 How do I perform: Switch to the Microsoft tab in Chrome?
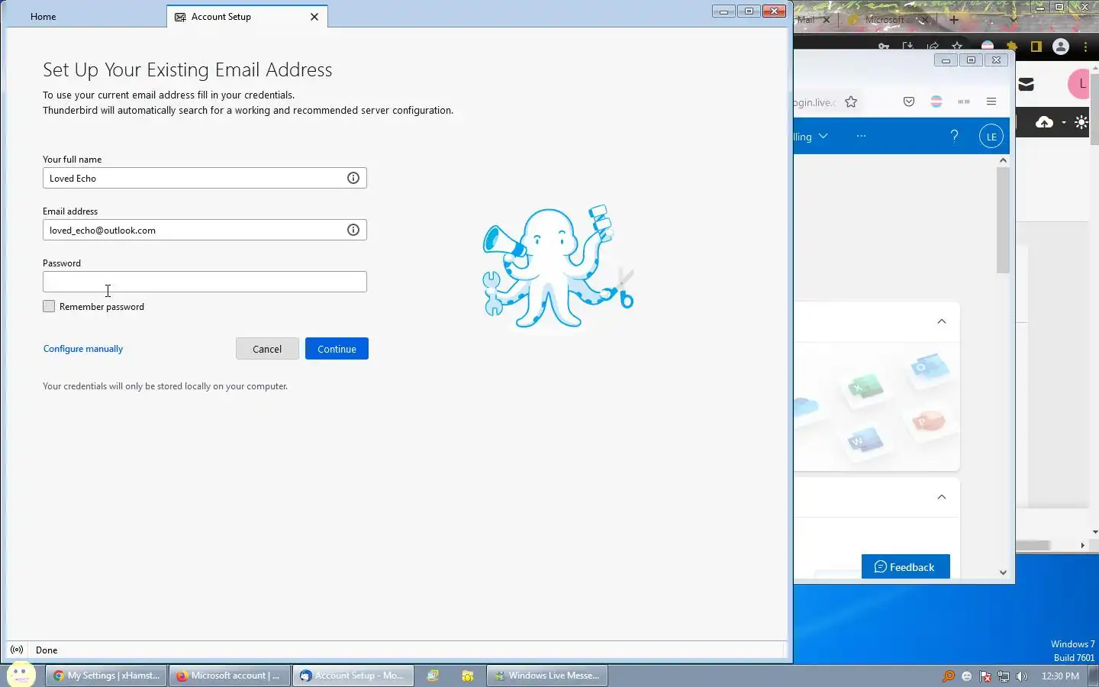pyautogui.click(x=889, y=20)
